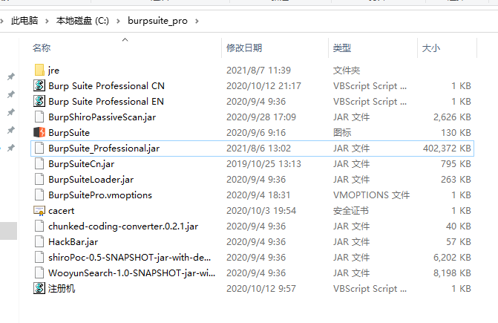
Task: Expand the chevron after 本地磁盘 (C:)
Action: point(118,21)
